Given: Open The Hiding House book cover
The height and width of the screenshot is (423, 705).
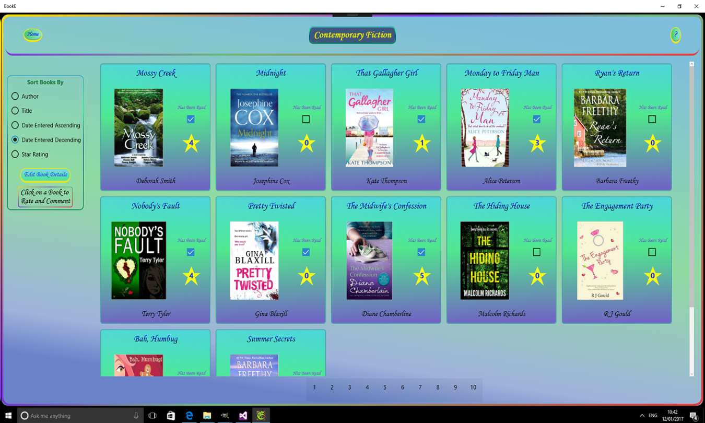Looking at the screenshot, I should pos(485,261).
